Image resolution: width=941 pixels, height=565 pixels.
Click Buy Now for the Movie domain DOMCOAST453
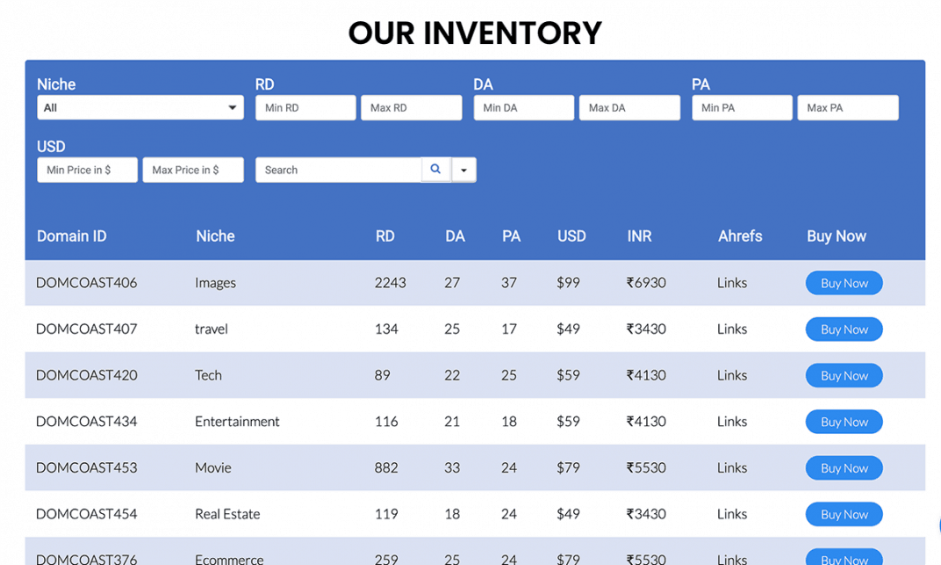844,467
